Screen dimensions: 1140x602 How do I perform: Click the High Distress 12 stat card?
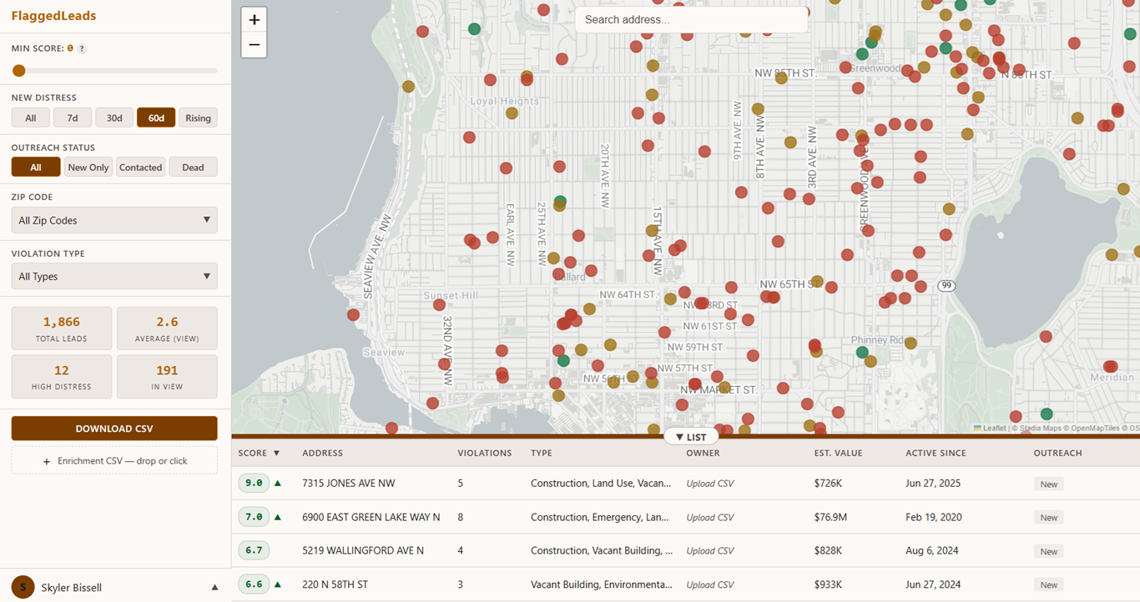click(62, 376)
